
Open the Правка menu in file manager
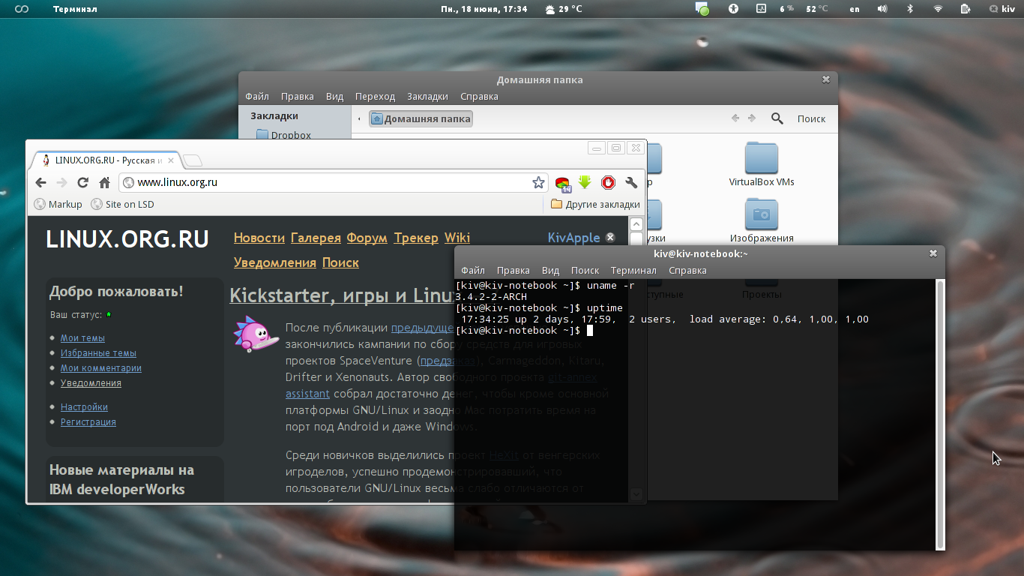click(x=298, y=97)
